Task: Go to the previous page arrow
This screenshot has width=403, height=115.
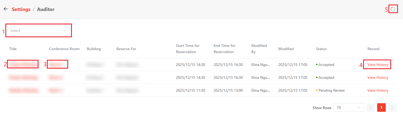Action: point(370,107)
